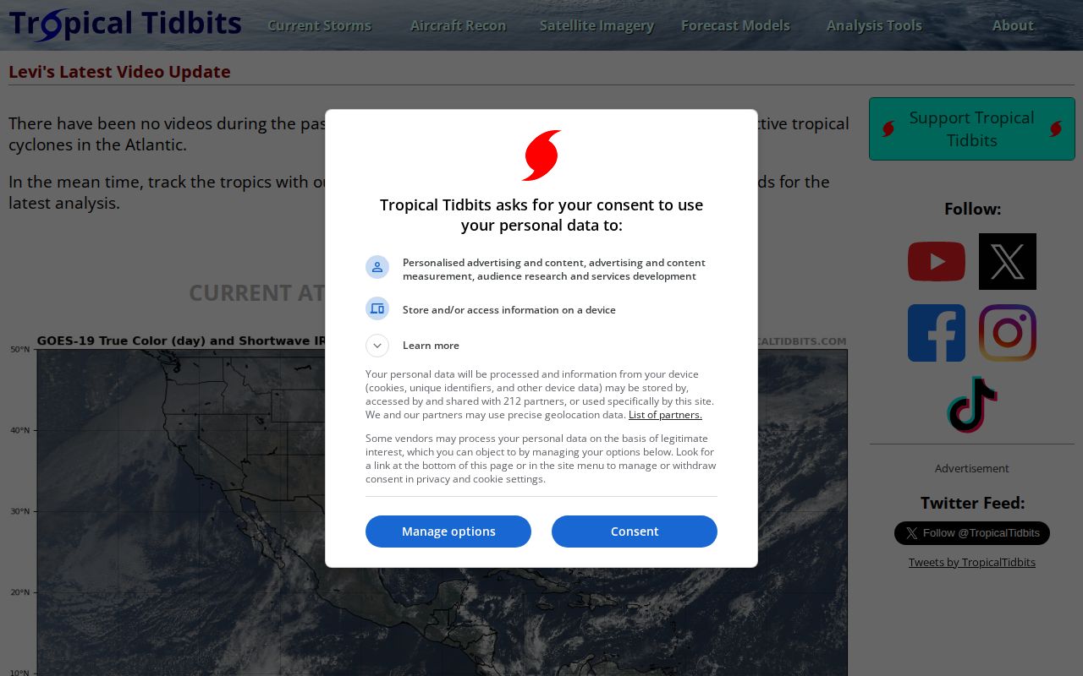Click the Consent button
1083x676 pixels.
click(x=635, y=532)
